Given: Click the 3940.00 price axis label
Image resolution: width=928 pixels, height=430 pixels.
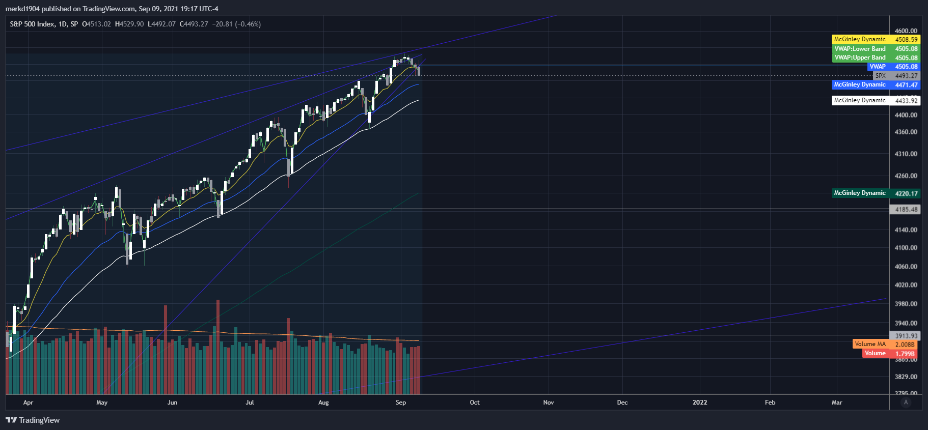Looking at the screenshot, I should click(906, 323).
